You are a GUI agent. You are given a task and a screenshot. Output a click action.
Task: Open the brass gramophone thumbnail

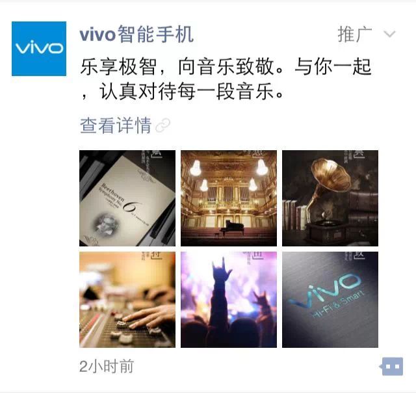click(330, 198)
